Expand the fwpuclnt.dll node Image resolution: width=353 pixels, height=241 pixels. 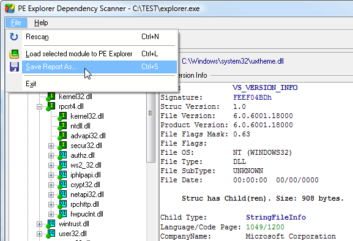[51, 215]
